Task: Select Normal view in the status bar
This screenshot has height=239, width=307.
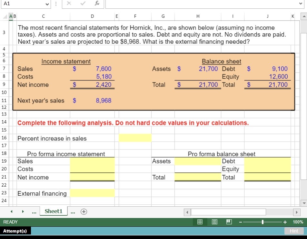Action: click(200, 222)
